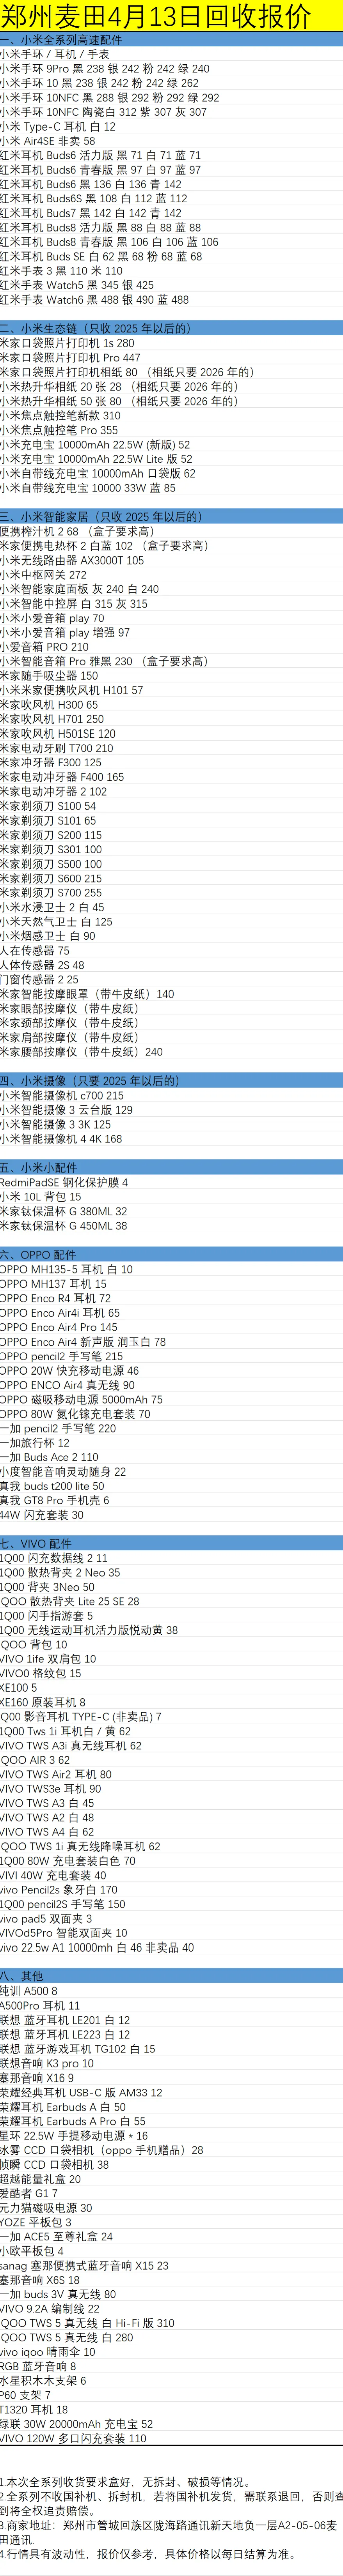Select row '小米 Air4SE 非卖 58'
343x2576 pixels.
[x=48, y=141]
